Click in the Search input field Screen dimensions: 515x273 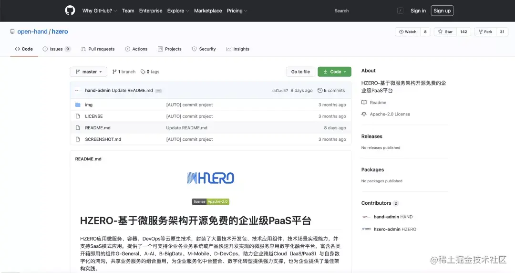(x=368, y=11)
